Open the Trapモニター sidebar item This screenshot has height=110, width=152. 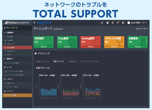tap(17, 44)
